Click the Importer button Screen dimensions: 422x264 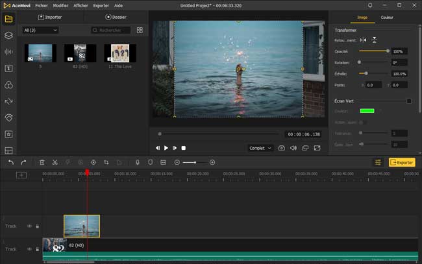(x=51, y=17)
